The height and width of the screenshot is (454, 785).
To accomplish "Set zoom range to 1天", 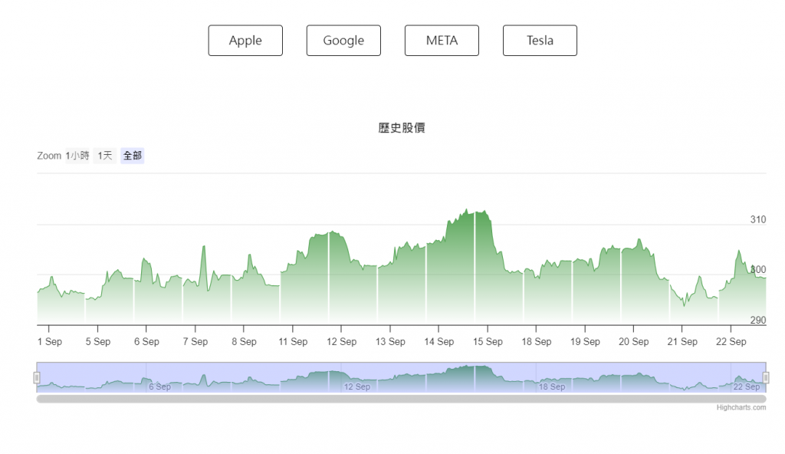I will [x=104, y=156].
